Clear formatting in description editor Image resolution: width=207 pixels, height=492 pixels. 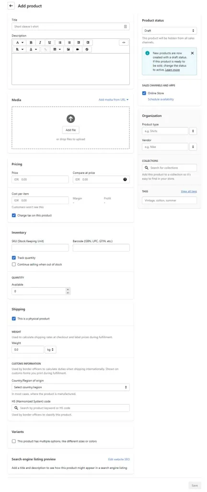[x=87, y=49]
